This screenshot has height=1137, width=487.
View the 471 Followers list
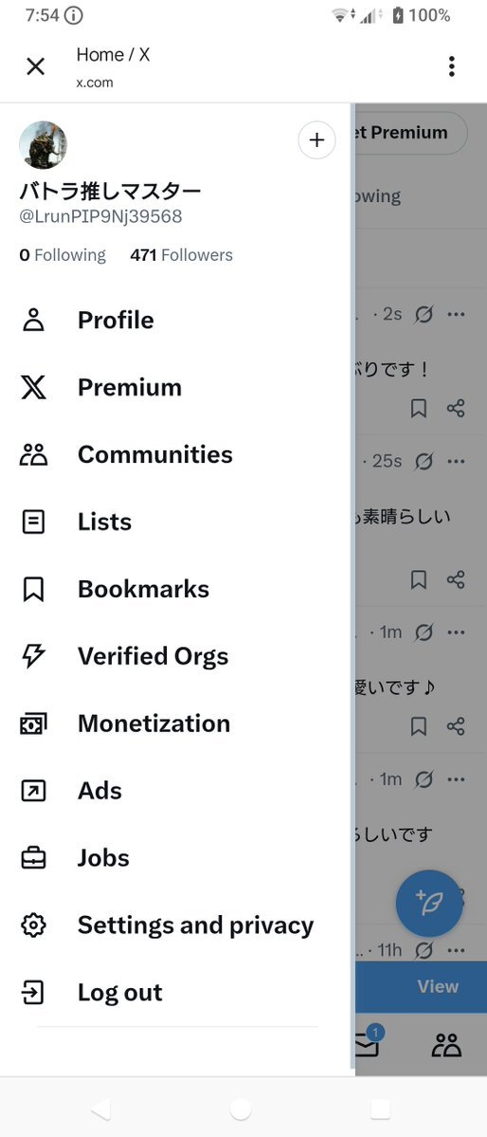(181, 255)
